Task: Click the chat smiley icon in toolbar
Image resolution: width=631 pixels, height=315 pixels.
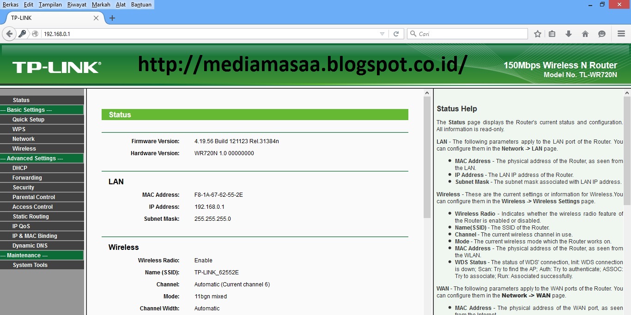Action: point(601,34)
